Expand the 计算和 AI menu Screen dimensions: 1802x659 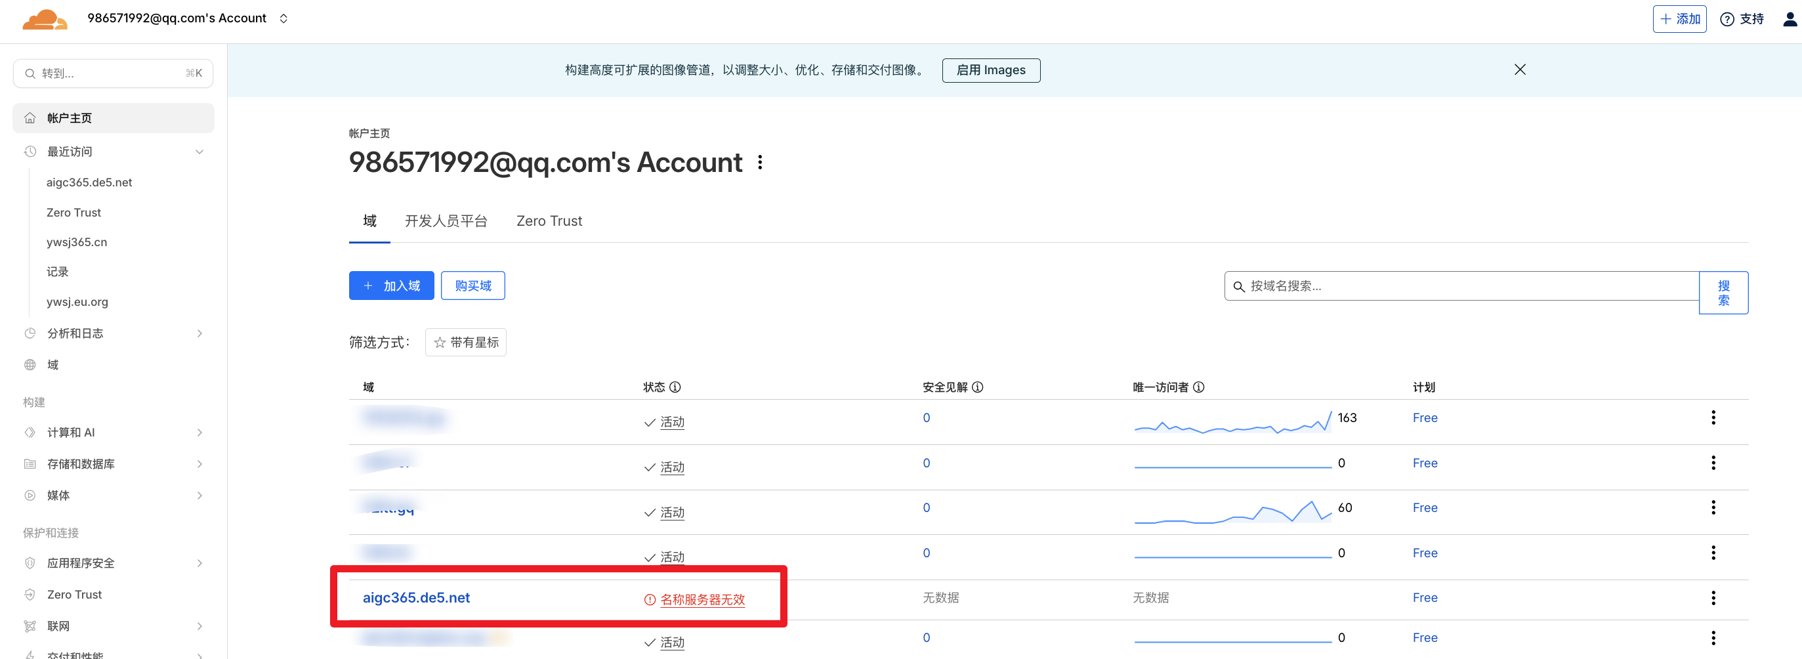pos(199,433)
